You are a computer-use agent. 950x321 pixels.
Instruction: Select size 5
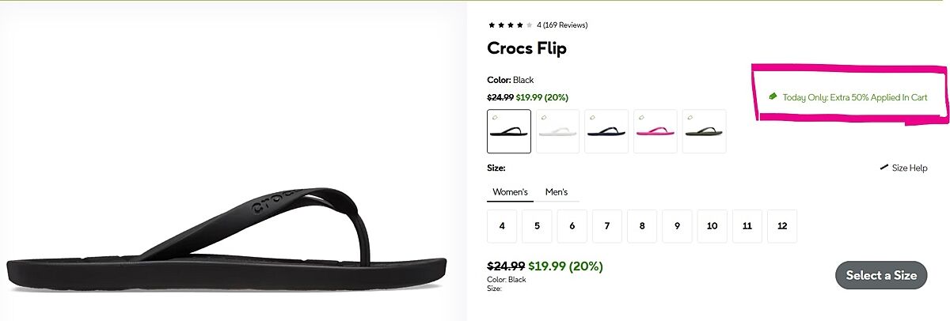537,226
